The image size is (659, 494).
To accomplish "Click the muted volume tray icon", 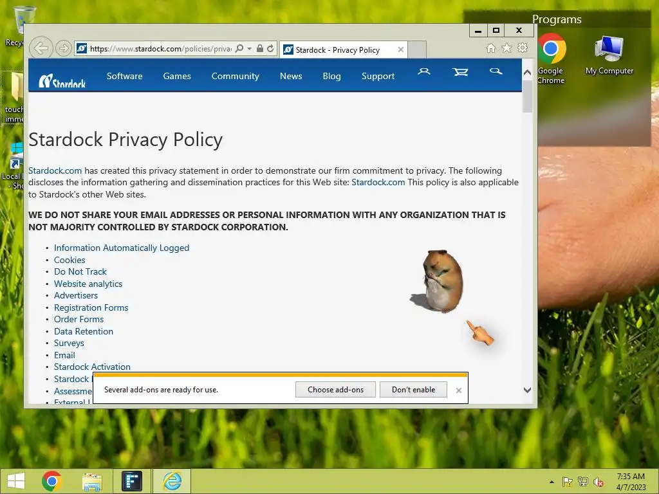I will [x=599, y=482].
